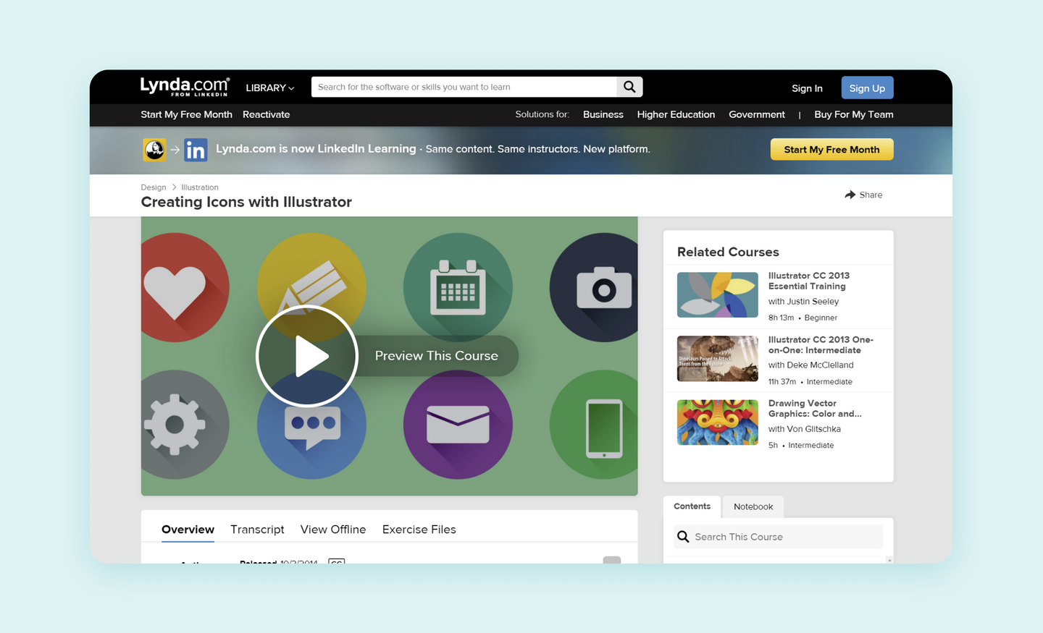Screen dimensions: 1043x633
Task: Click the Reactivate link
Action: click(266, 114)
